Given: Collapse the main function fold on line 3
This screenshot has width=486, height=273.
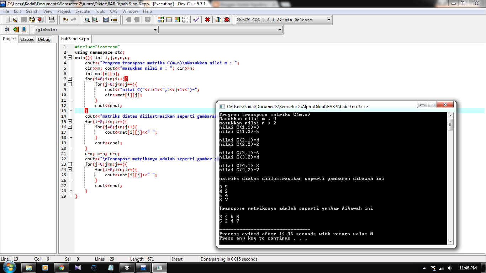Looking at the screenshot, I should [x=70, y=58].
